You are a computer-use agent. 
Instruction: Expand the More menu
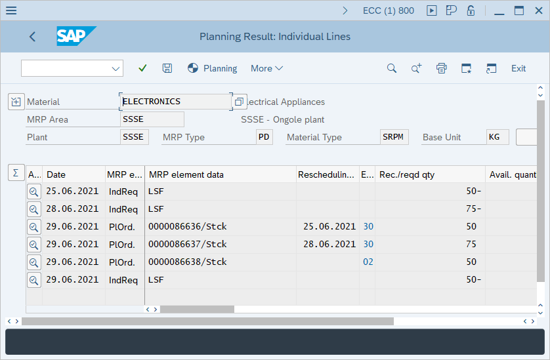266,68
